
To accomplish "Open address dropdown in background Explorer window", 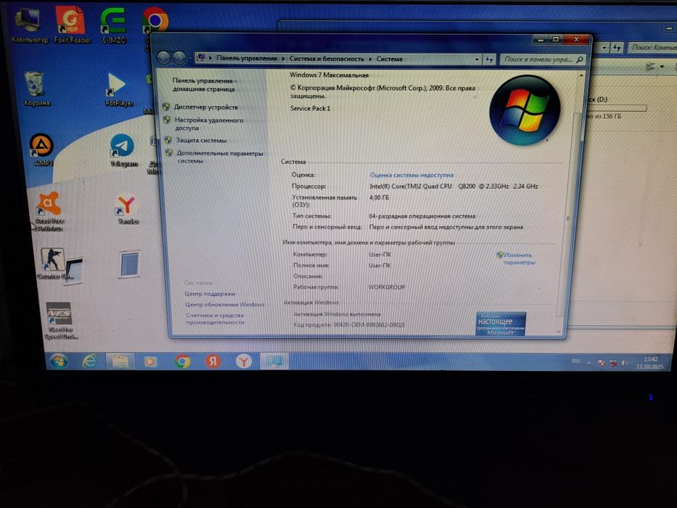I will pyautogui.click(x=604, y=47).
